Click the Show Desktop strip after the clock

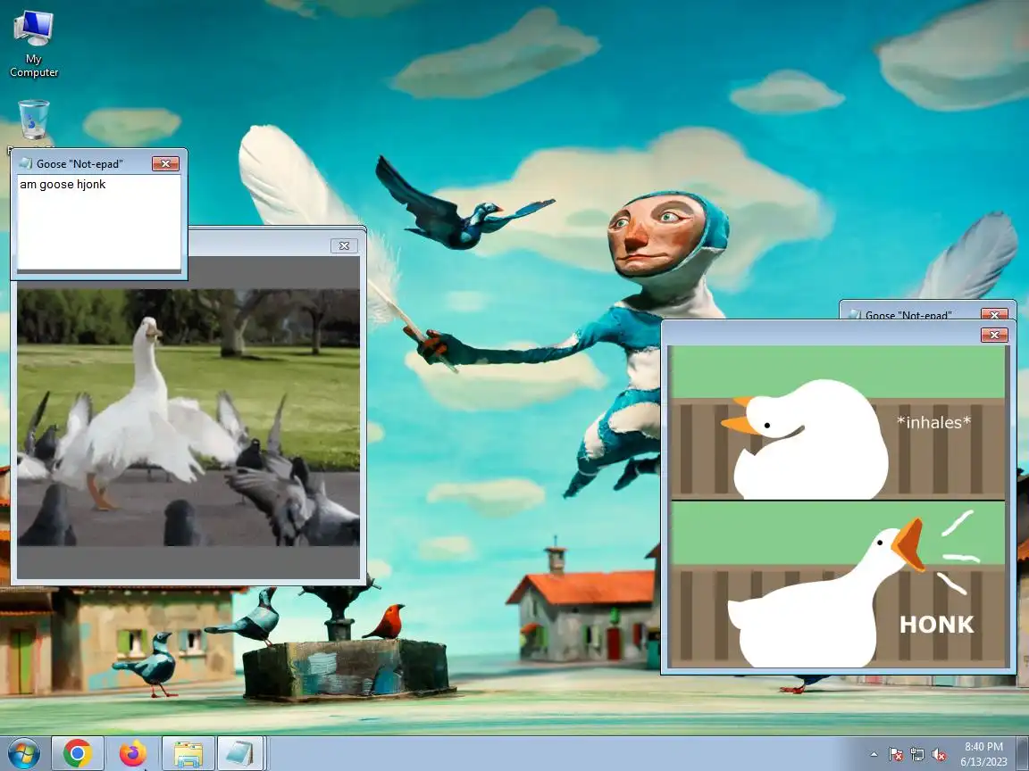[x=1023, y=754]
